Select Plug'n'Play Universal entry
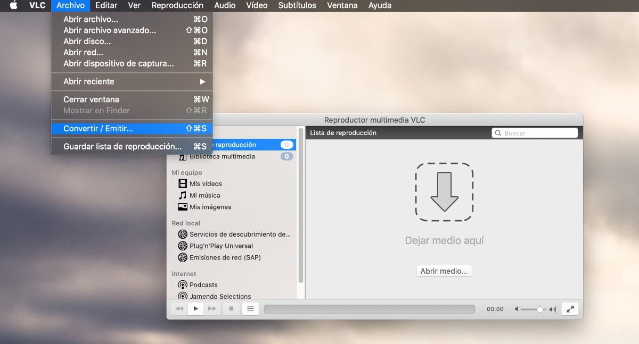Screen dimensions: 639x344 click(x=221, y=246)
